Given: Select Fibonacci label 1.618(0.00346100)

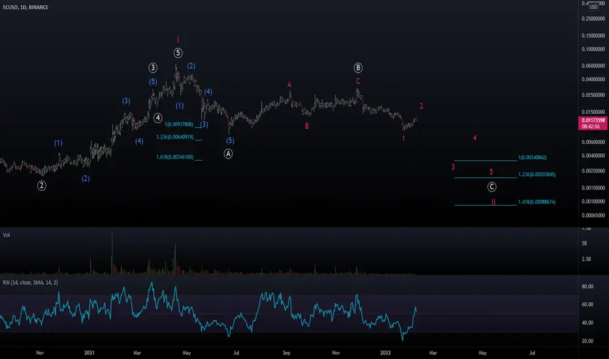Looking at the screenshot, I should point(174,157).
